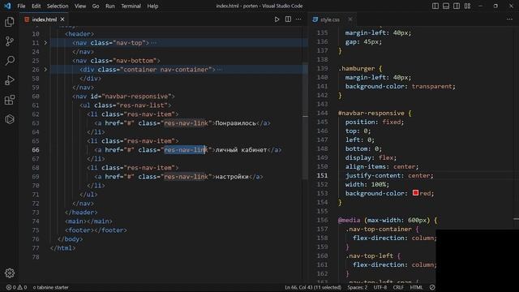
Task: Click '<footer></footer>' on line 75
Action: (96, 230)
